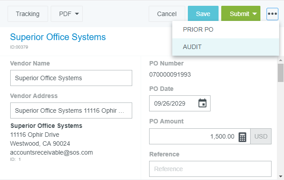This screenshot has height=180, width=284.
Task: Save the purchase order
Action: tap(203, 14)
